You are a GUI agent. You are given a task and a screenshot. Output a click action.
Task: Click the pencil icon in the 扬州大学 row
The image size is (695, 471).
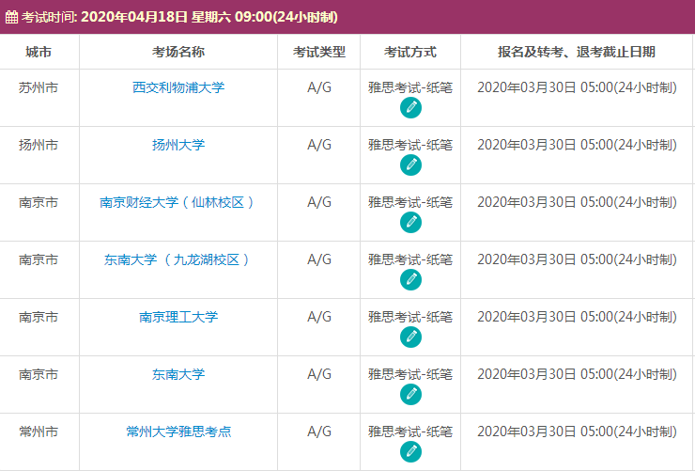coord(410,165)
